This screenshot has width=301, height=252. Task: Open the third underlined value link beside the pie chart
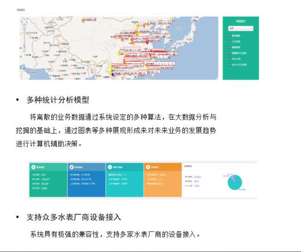[x=197, y=186]
